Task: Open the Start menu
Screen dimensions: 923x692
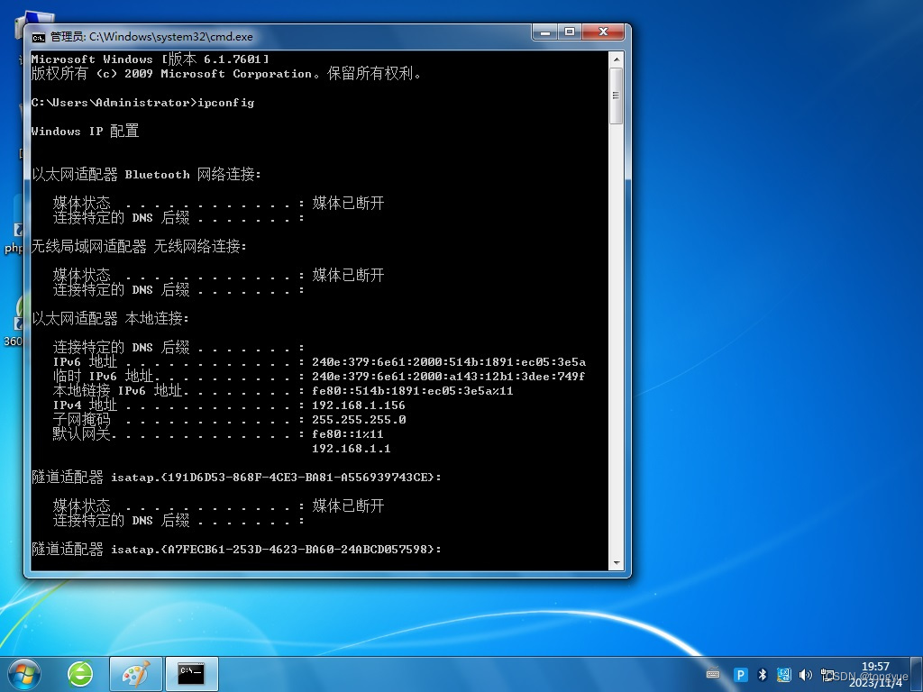Action: click(x=23, y=673)
